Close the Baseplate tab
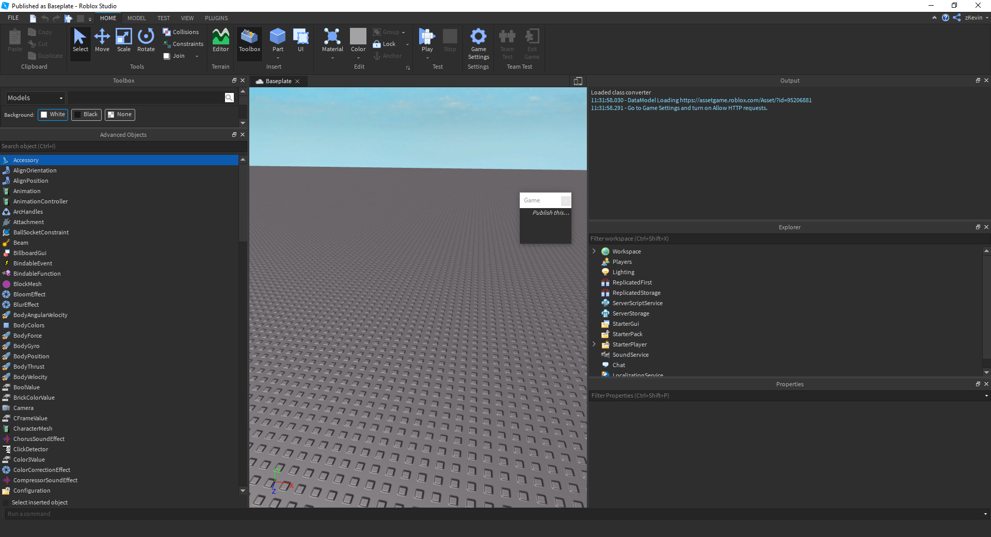This screenshot has width=991, height=537. point(297,81)
